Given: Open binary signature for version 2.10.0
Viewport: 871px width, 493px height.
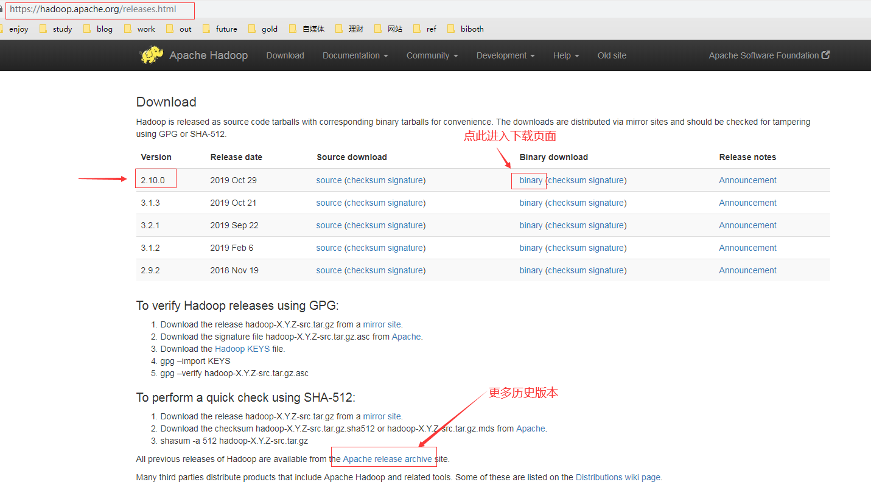Looking at the screenshot, I should (x=606, y=180).
